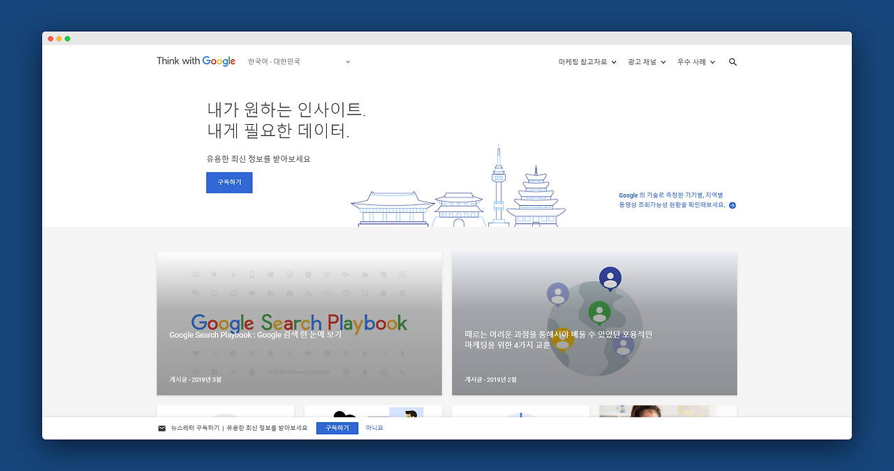The width and height of the screenshot is (894, 471).
Task: Minimize the window with yellow button
Action: [x=59, y=38]
